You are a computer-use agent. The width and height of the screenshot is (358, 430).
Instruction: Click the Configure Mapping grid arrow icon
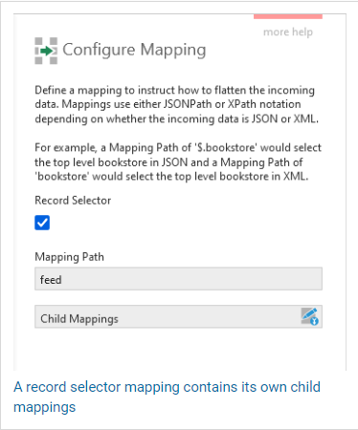[46, 51]
